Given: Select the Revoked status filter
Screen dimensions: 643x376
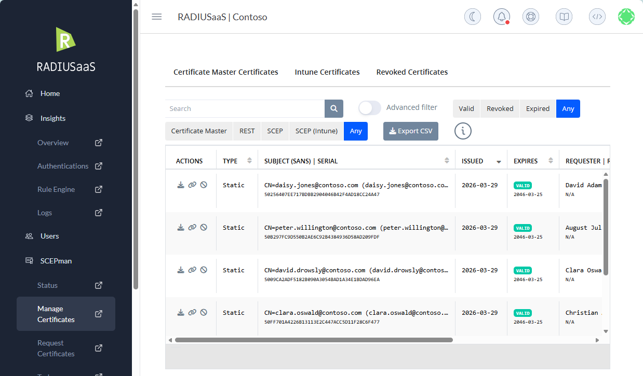Looking at the screenshot, I should coord(500,108).
